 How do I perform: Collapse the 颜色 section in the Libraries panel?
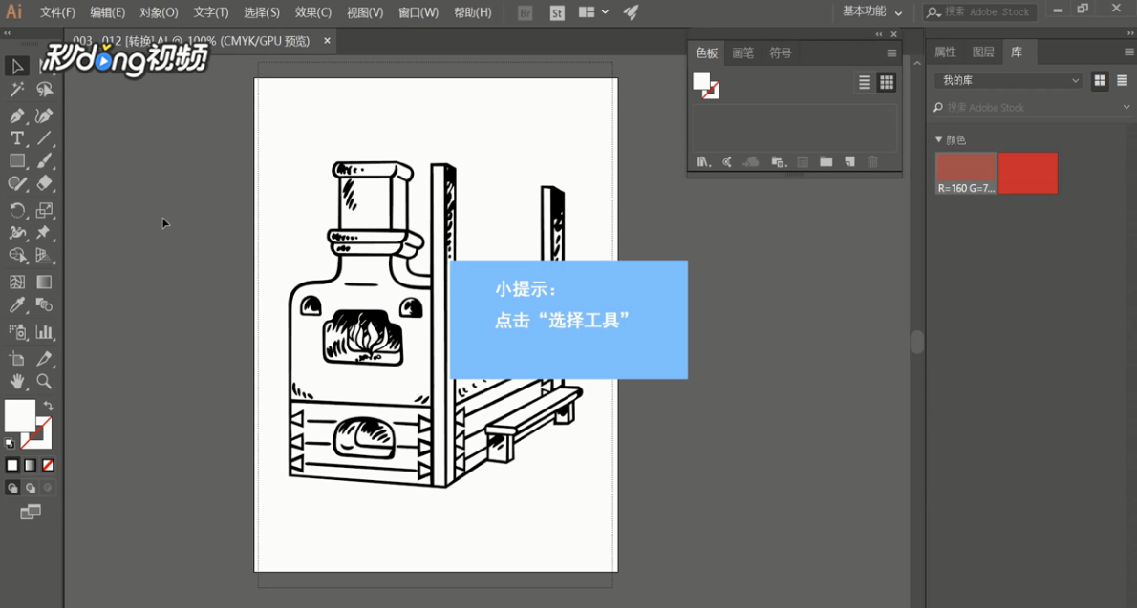pos(939,139)
